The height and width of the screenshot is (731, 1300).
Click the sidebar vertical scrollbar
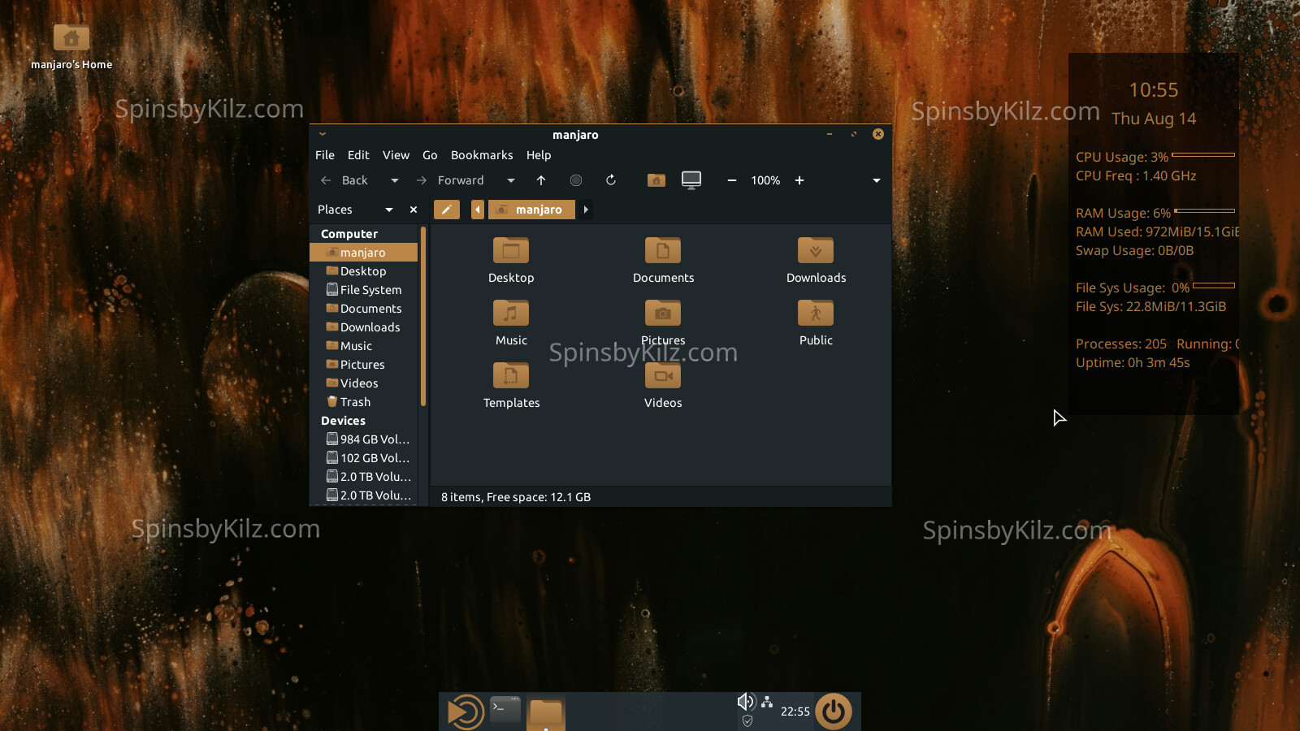[422, 317]
